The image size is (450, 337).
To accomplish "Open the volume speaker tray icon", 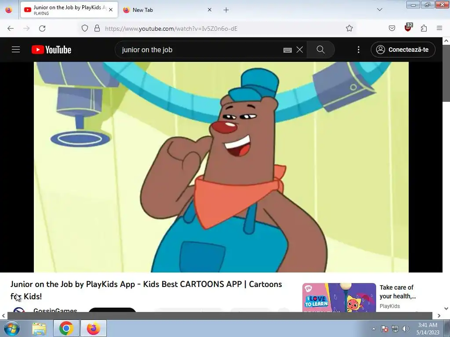I will [x=406, y=329].
